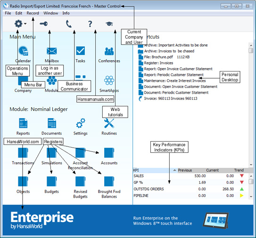Select the OUTSTDG ORDERS KPI row
The image size is (256, 238).
[x=190, y=189]
